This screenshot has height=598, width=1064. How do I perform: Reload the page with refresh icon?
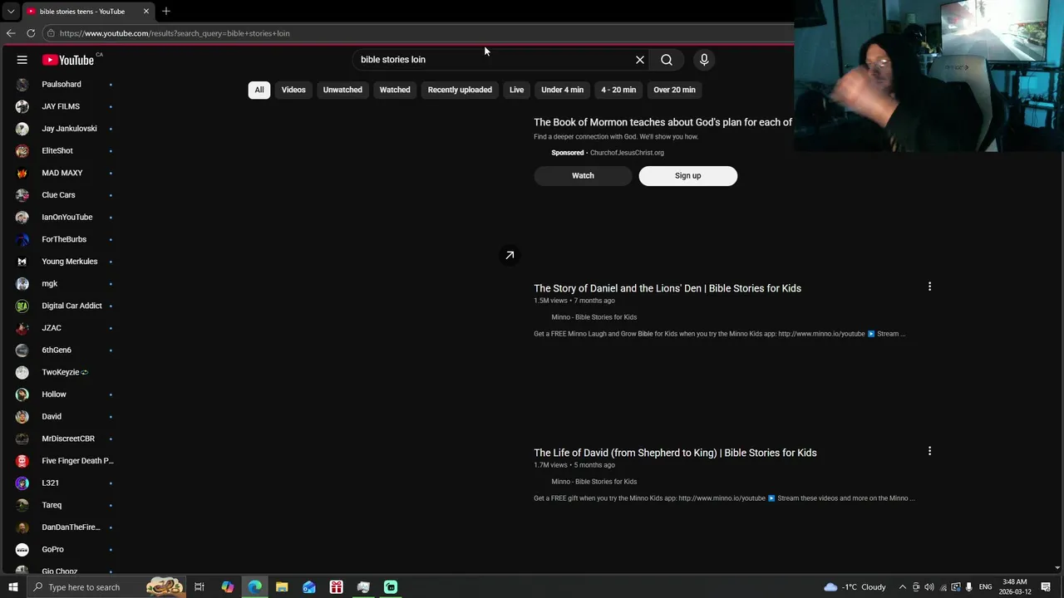(x=31, y=33)
